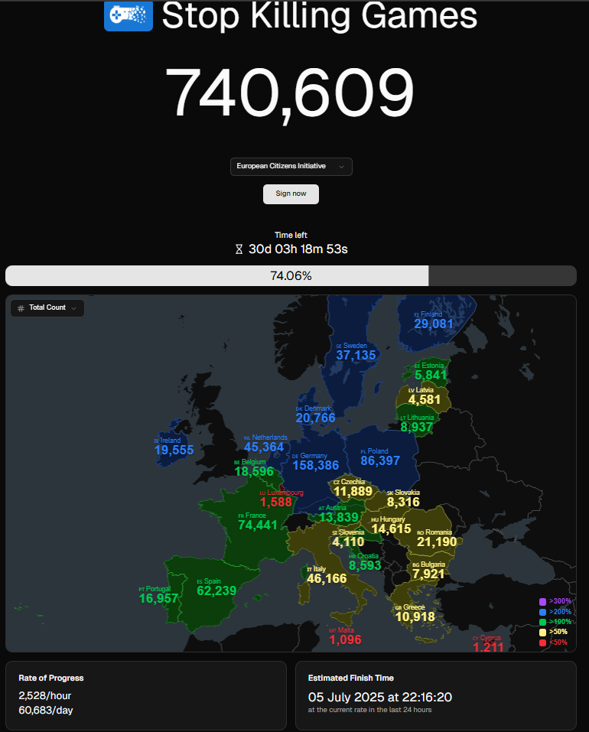Click Hungary's 14,615 count on map
Viewport: 589px width, 732px height.
pos(391,529)
